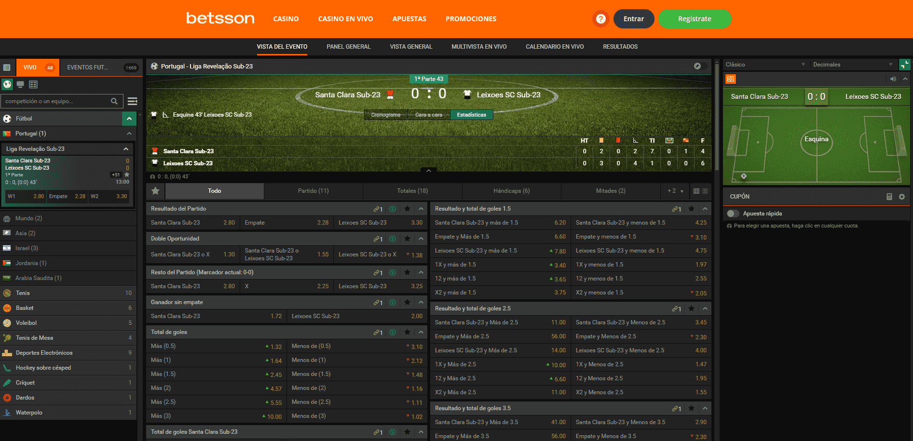Open the Hándicaps (6) tab
Screen dimensions: 913x441
tap(511, 191)
